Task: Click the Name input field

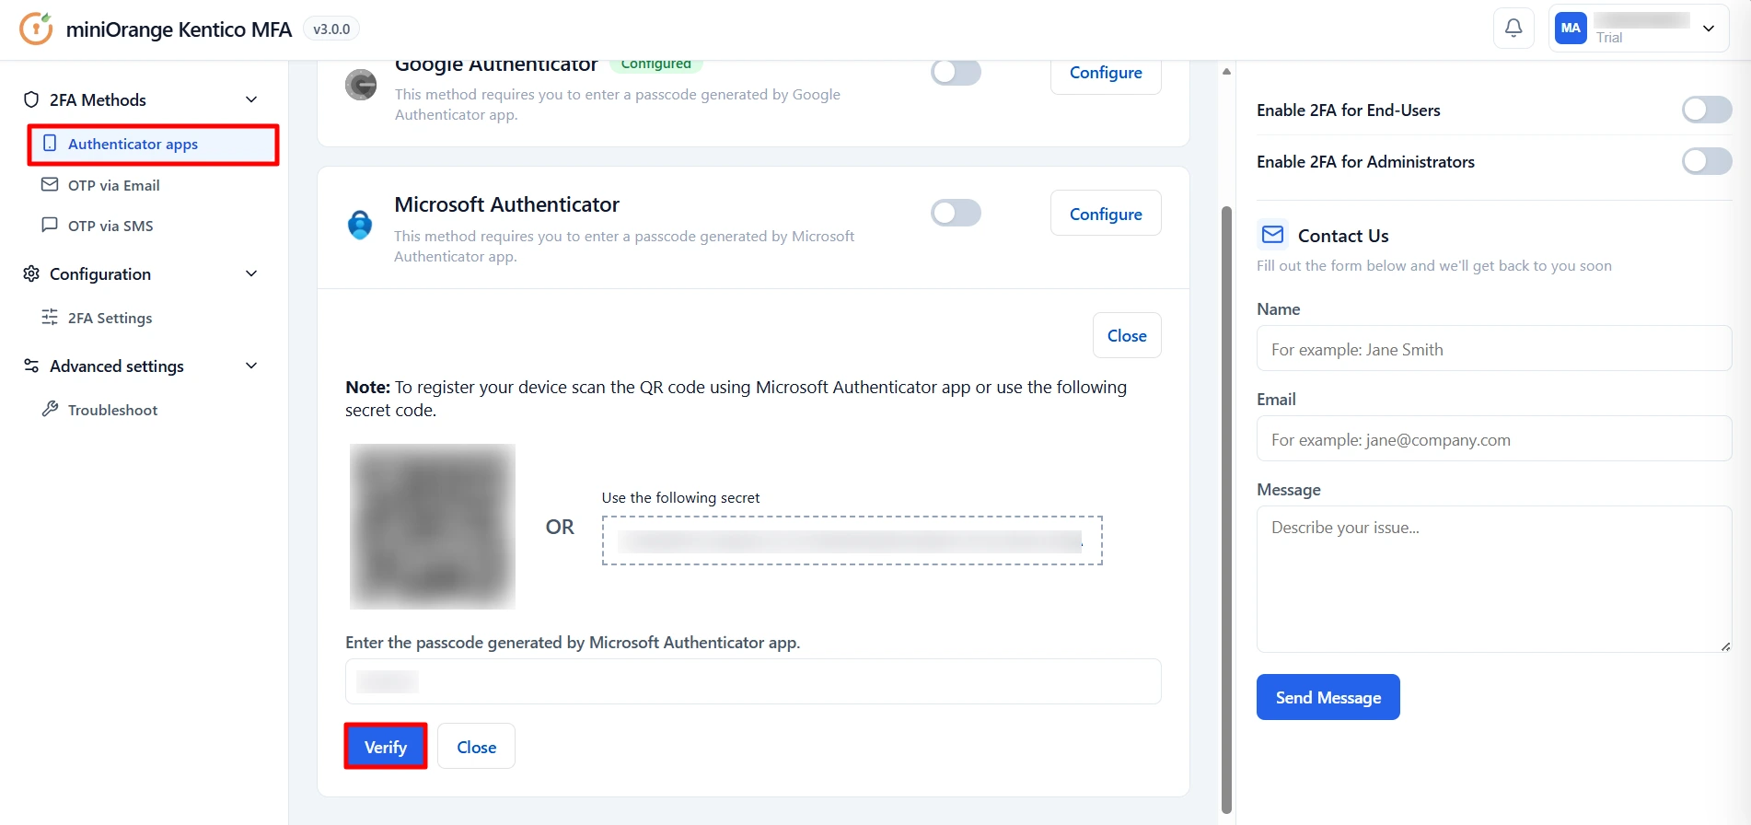Action: click(1494, 349)
